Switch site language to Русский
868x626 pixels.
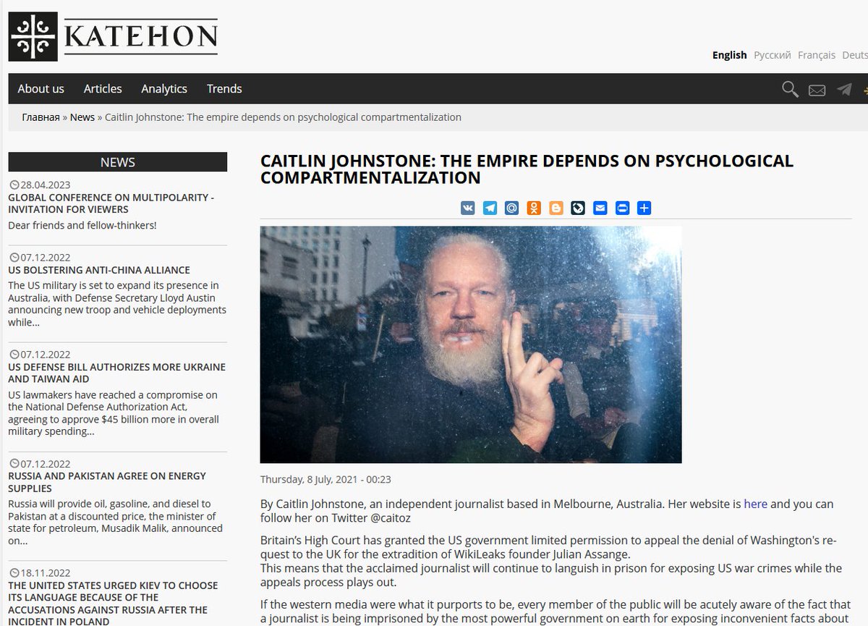[x=773, y=55]
